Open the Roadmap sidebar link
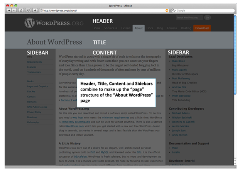245x177 pixels. (32, 117)
